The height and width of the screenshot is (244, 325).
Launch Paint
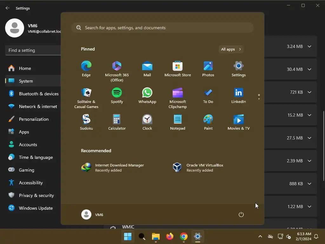208,122
